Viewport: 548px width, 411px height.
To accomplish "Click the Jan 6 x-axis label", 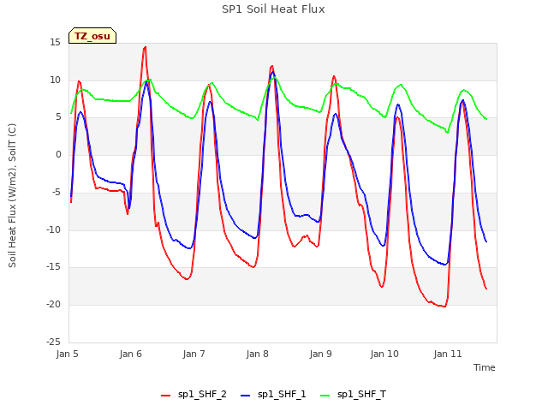I will pos(131,354).
